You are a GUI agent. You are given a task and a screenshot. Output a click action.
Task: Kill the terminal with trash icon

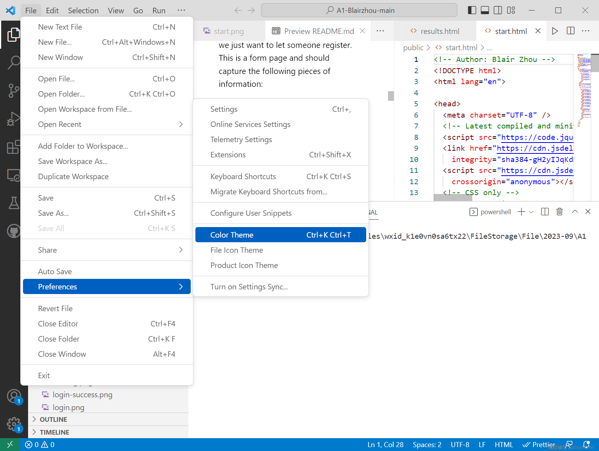(560, 211)
